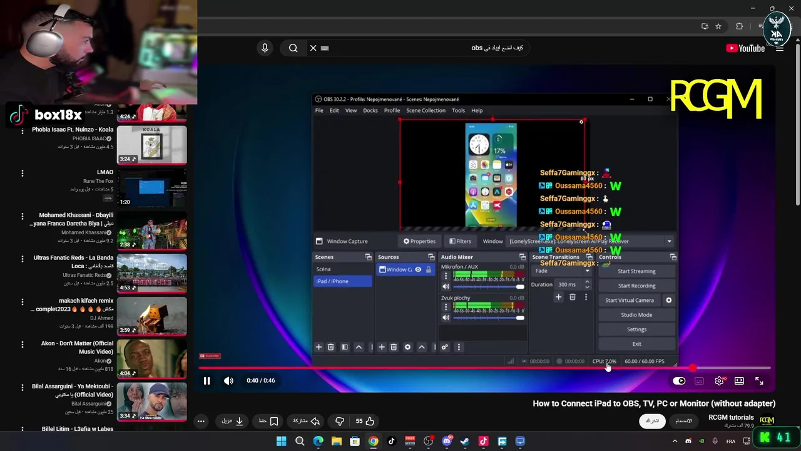Switch player to theater mode

(739, 381)
